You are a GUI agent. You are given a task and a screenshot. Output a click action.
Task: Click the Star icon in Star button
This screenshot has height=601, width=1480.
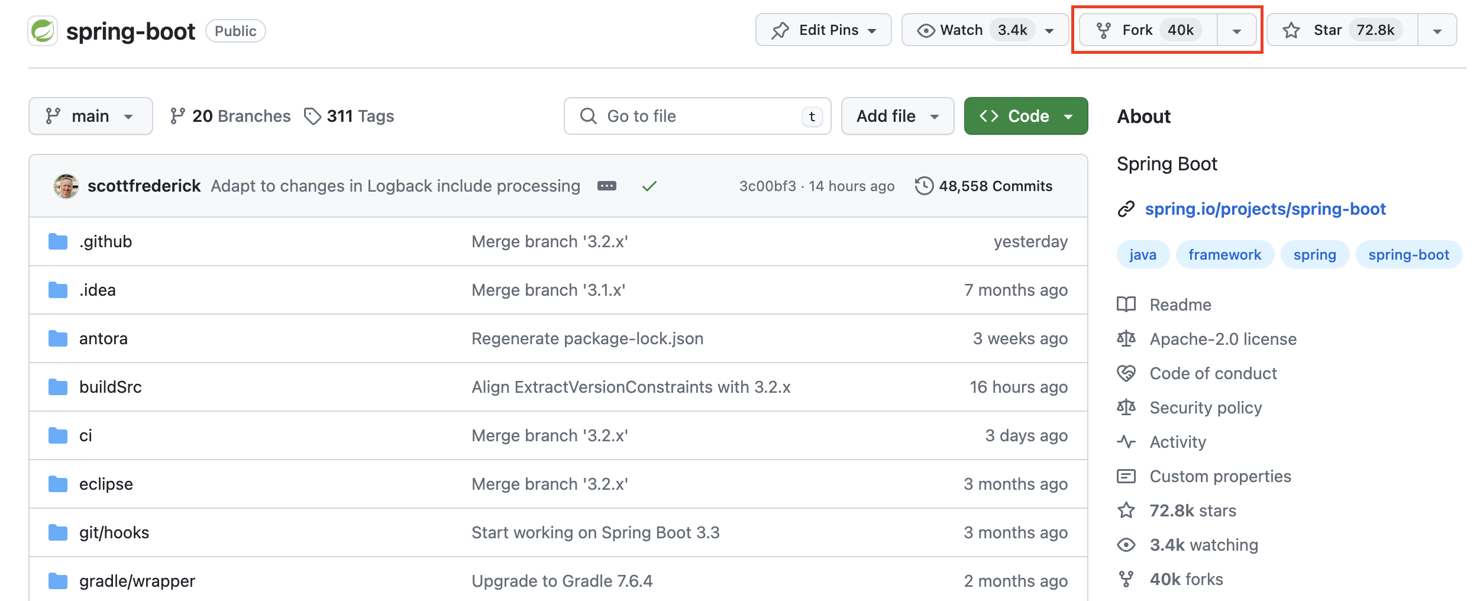[1291, 30]
